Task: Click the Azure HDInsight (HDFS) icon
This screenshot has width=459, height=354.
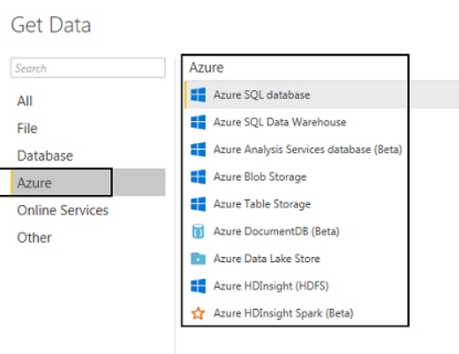Action: coord(198,286)
